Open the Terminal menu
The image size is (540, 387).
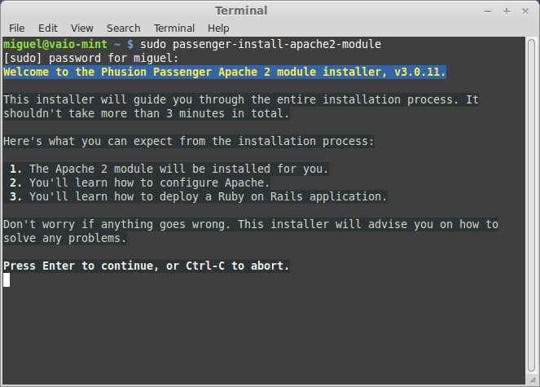click(x=174, y=28)
